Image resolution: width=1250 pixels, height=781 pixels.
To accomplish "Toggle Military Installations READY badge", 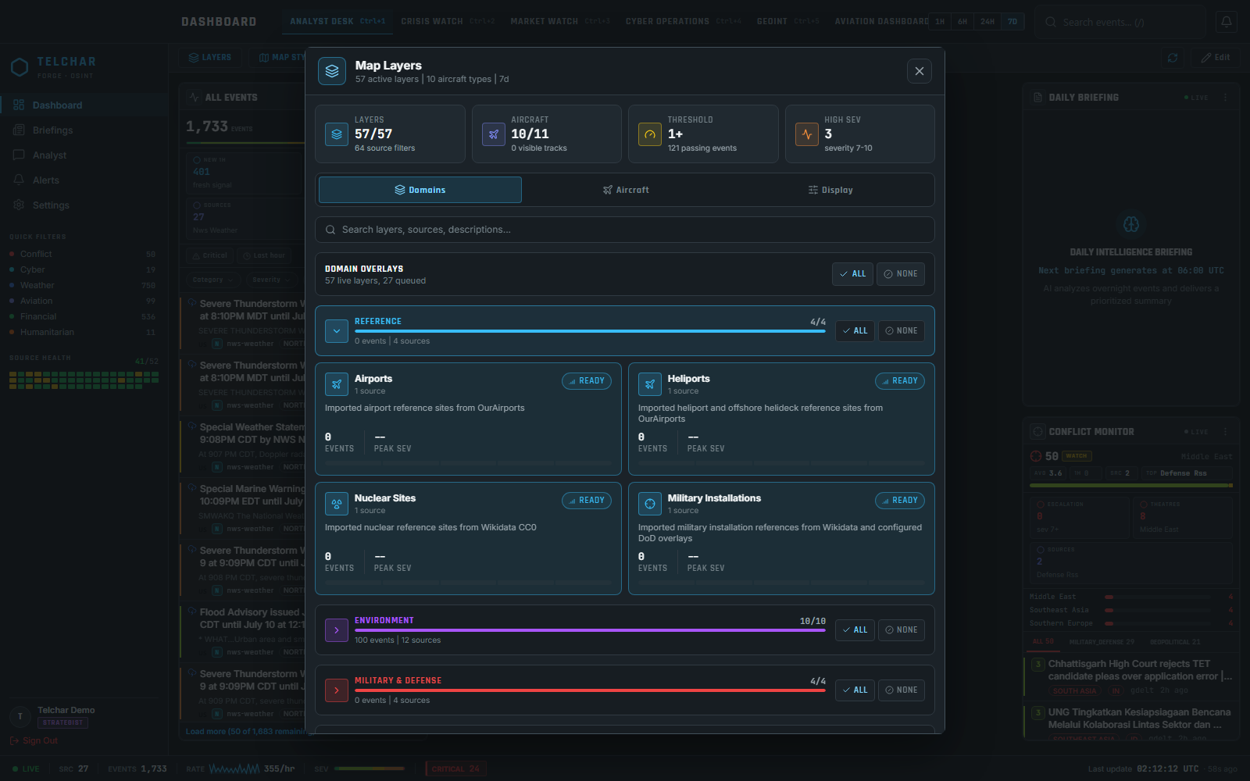I will 900,501.
